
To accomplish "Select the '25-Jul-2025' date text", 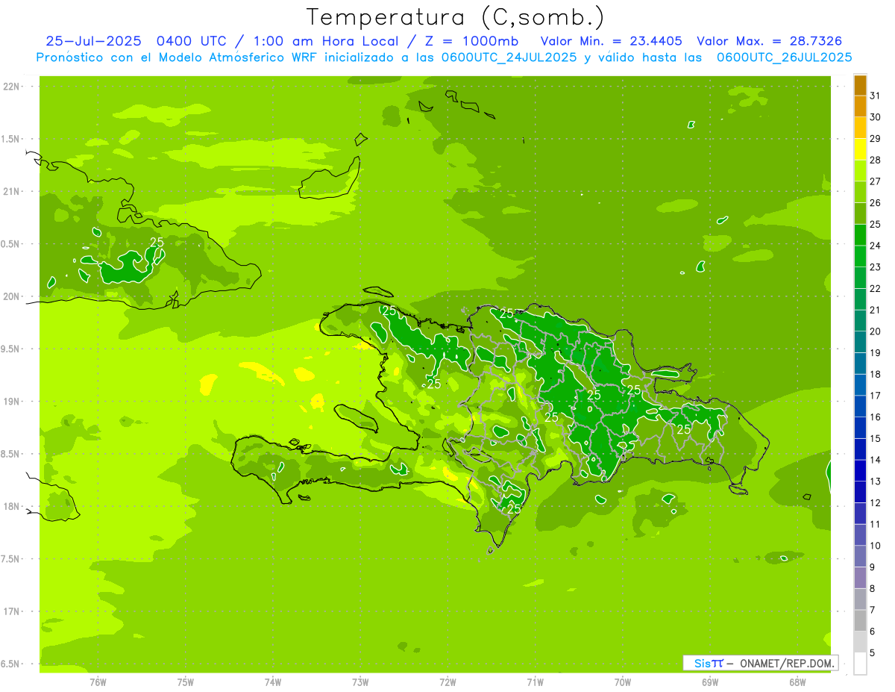I will click(95, 41).
